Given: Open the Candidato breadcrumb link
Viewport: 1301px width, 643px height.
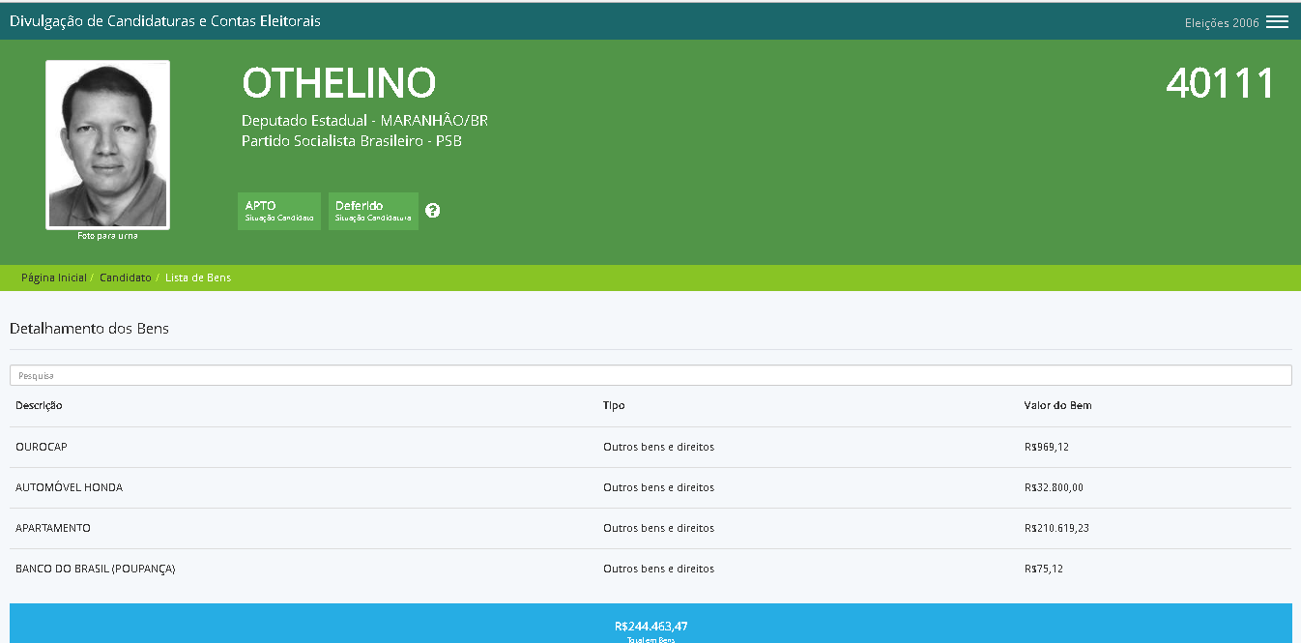Looking at the screenshot, I should click(x=125, y=278).
